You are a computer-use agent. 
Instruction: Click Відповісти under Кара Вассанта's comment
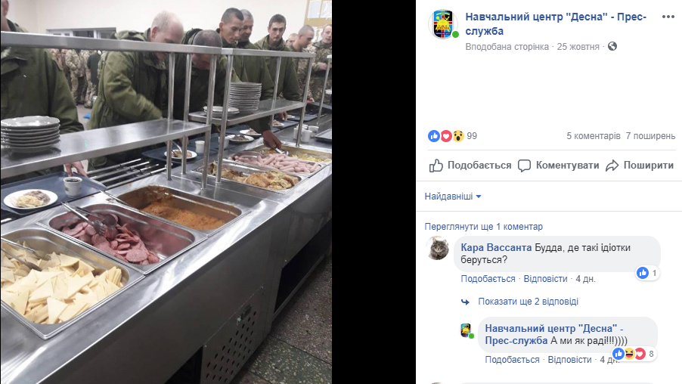coord(545,279)
